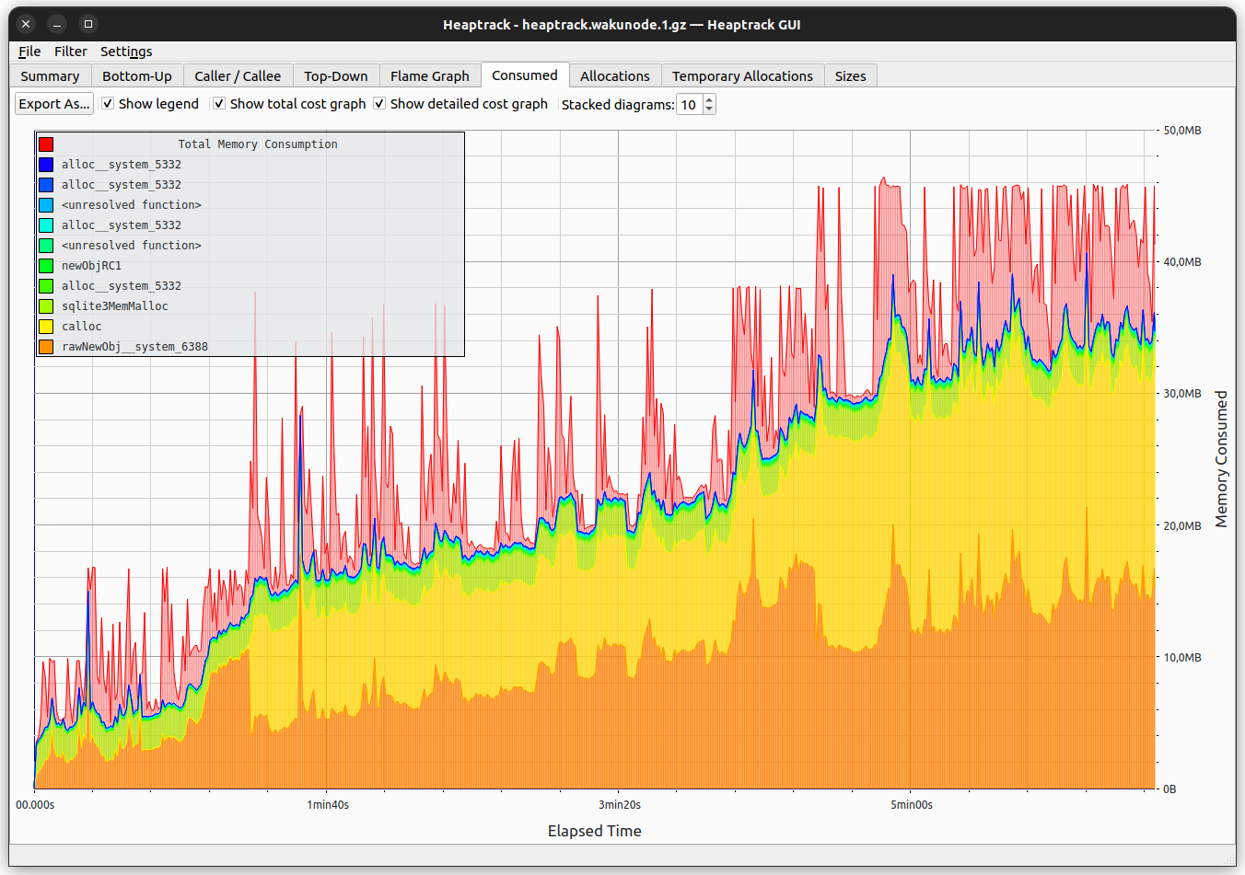Open the File menu

pos(29,52)
